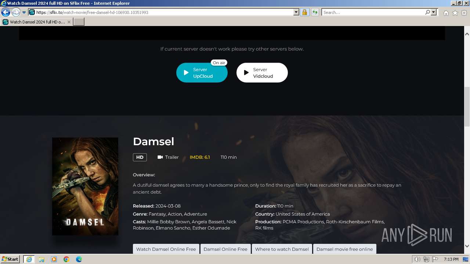Screen dimensions: 470x264
Task: Click the network tray icon
Action: click(426, 259)
